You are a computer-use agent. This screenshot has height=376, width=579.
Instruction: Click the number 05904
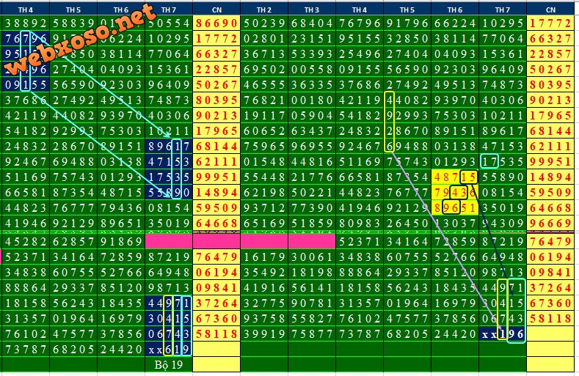pyautogui.click(x=312, y=116)
